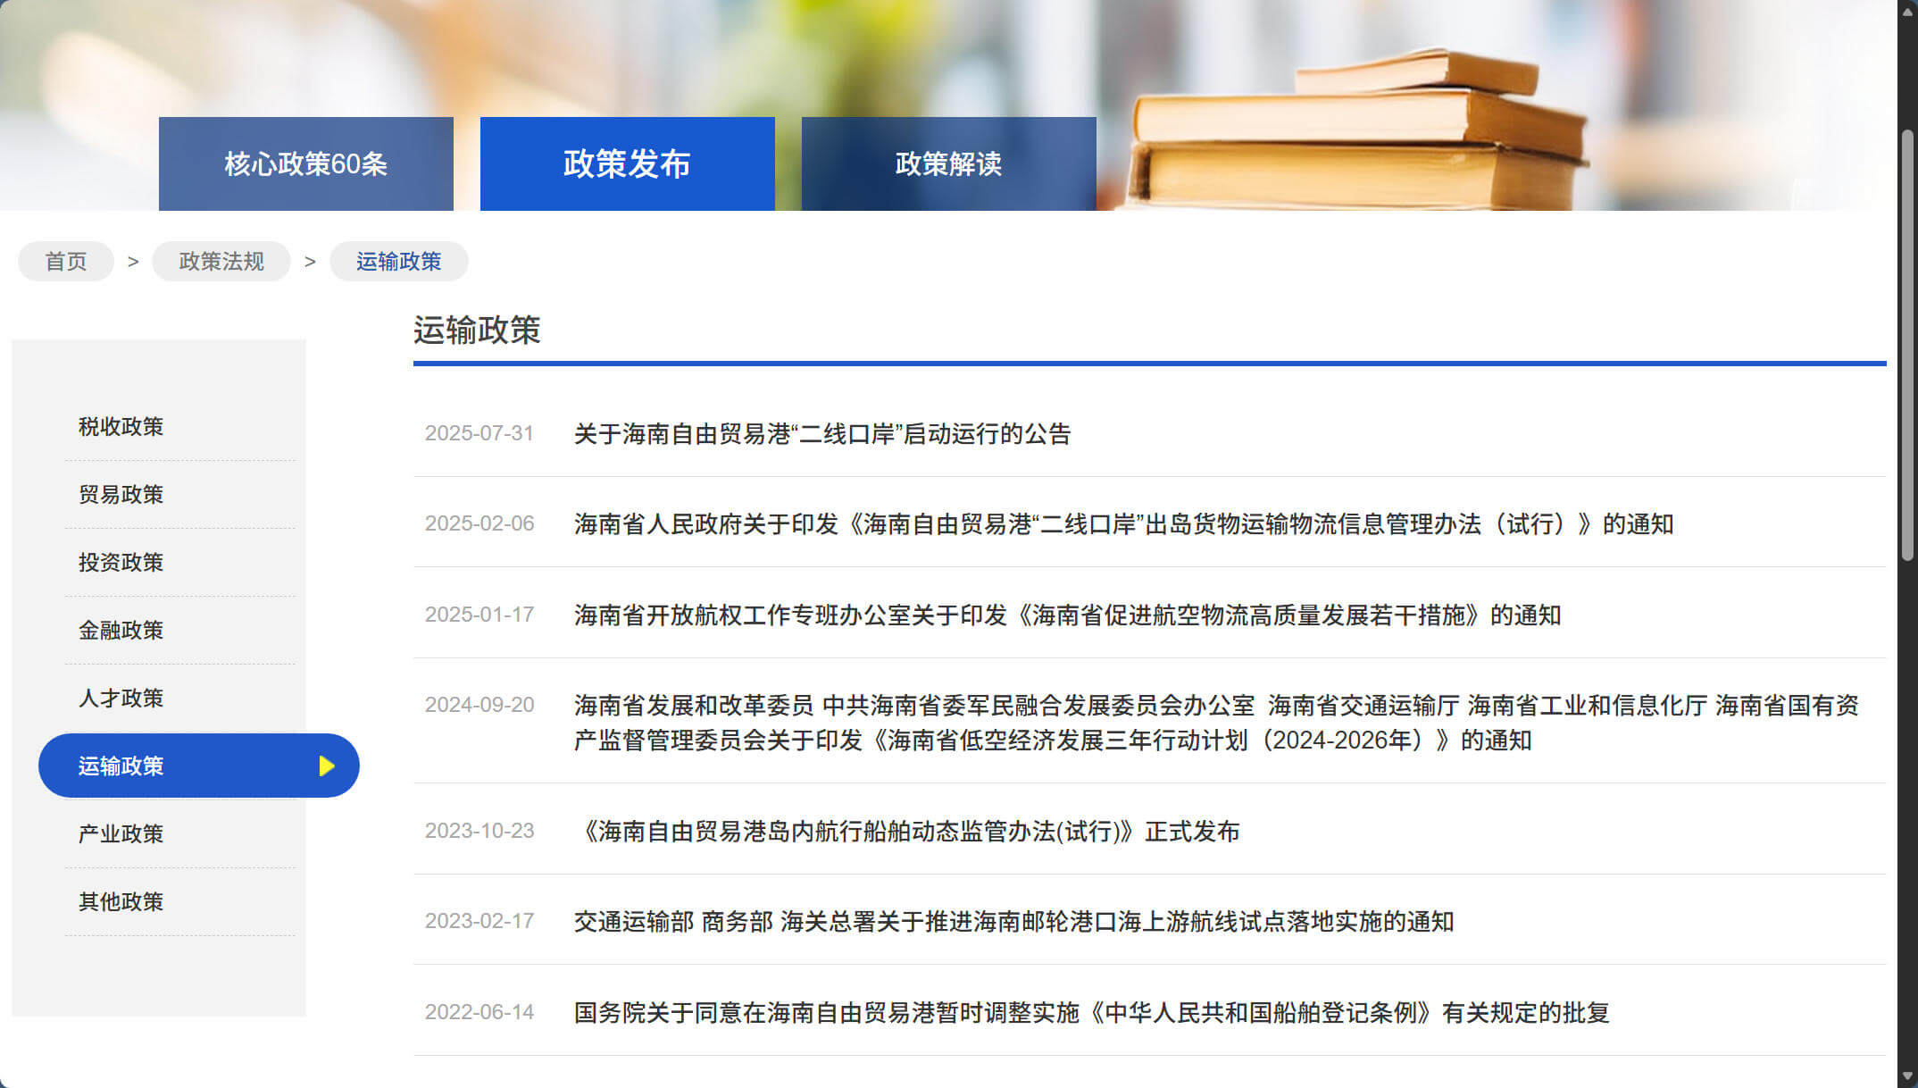1918x1088 pixels.
Task: Select 税收政策 in the sidebar
Action: 121,427
